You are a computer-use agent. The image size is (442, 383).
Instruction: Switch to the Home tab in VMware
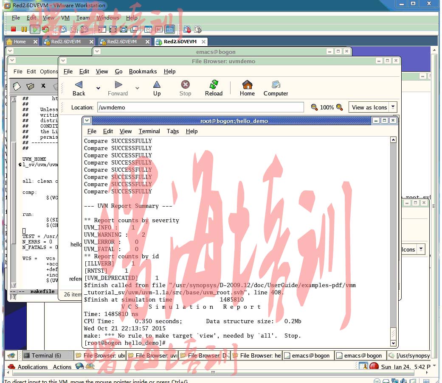19,42
